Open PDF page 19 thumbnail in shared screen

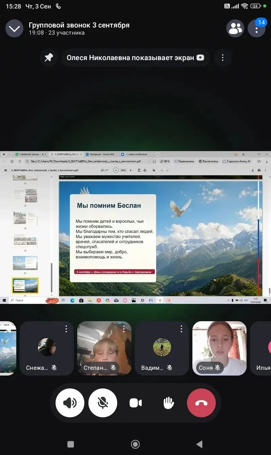point(25,240)
